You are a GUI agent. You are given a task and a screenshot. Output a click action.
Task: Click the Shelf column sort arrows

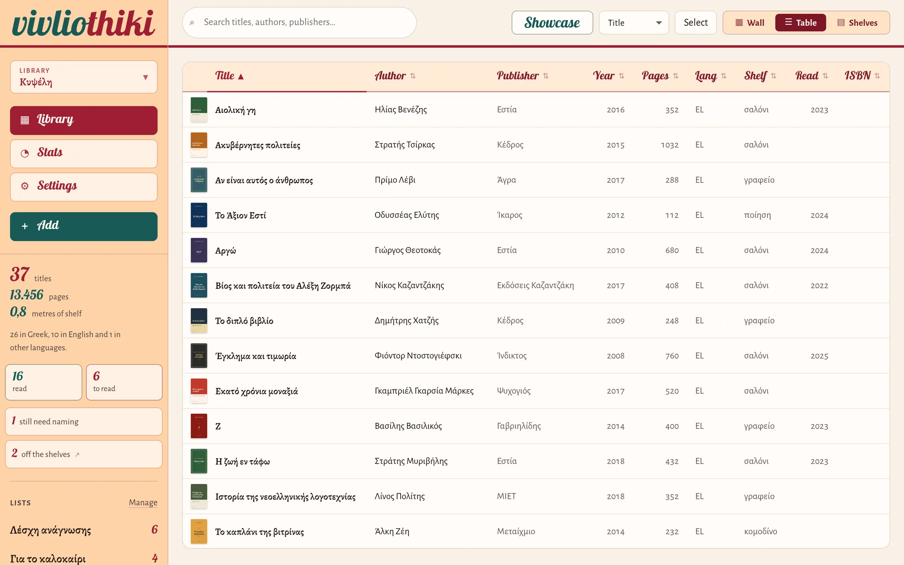pyautogui.click(x=774, y=76)
